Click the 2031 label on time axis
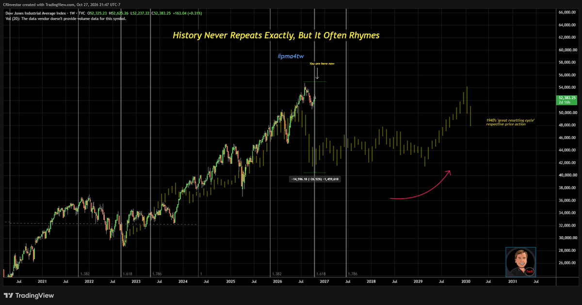582x305 pixels. (513, 281)
